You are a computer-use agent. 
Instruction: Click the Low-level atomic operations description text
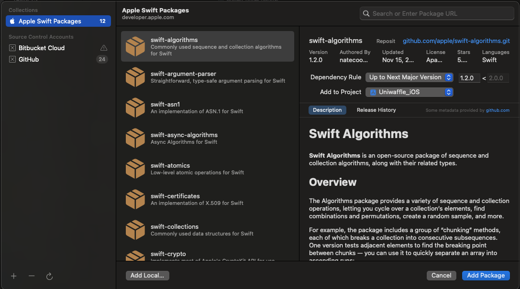[x=197, y=172]
